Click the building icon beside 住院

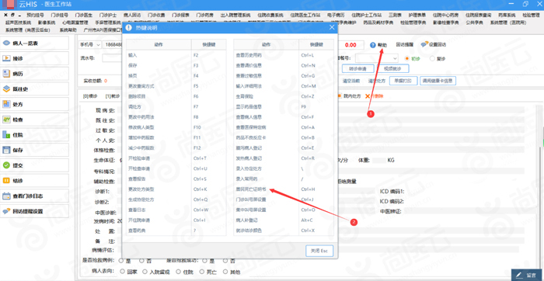click(6, 134)
